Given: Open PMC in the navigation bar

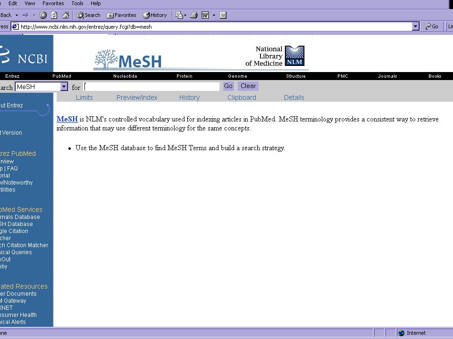Looking at the screenshot, I should pyautogui.click(x=343, y=76).
